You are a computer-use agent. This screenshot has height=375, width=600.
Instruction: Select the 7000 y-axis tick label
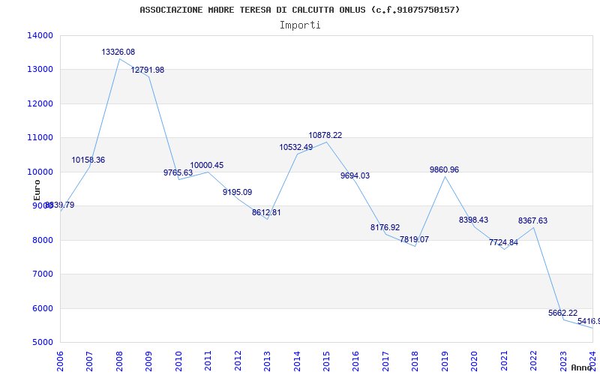[43, 274]
